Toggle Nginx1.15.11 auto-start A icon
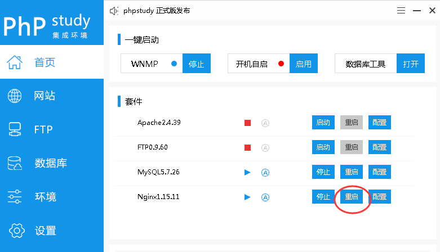The image size is (440, 252). pos(265,197)
